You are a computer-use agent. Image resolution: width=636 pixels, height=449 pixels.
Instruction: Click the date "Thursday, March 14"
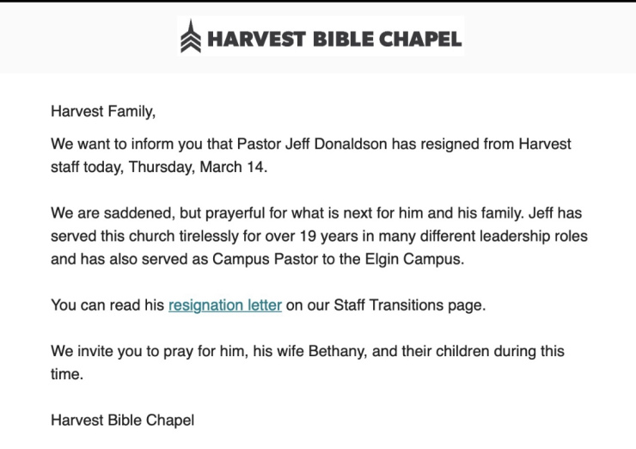[x=198, y=166]
